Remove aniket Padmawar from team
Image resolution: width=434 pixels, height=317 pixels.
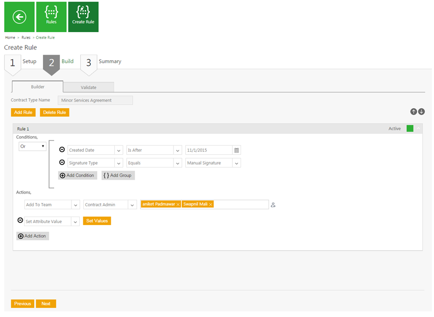coord(178,204)
